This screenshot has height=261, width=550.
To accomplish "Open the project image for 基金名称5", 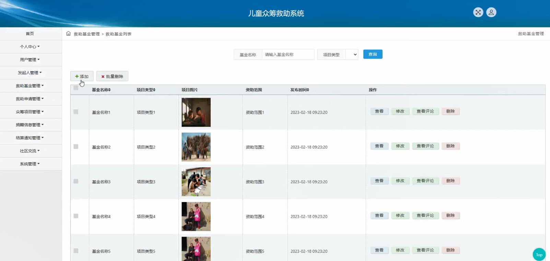I will (x=196, y=249).
